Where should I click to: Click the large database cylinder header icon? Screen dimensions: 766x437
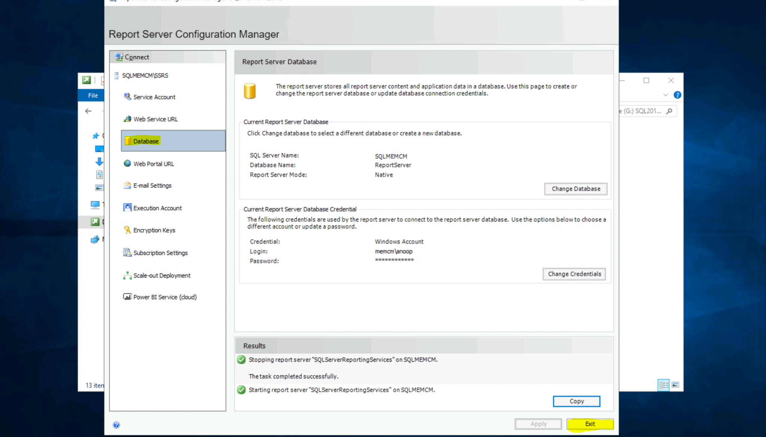(249, 91)
